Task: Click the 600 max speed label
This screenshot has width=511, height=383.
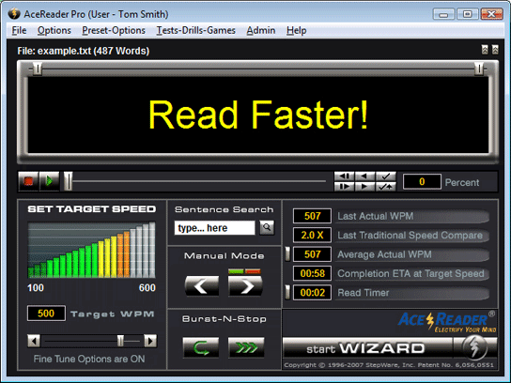Action: [147, 287]
